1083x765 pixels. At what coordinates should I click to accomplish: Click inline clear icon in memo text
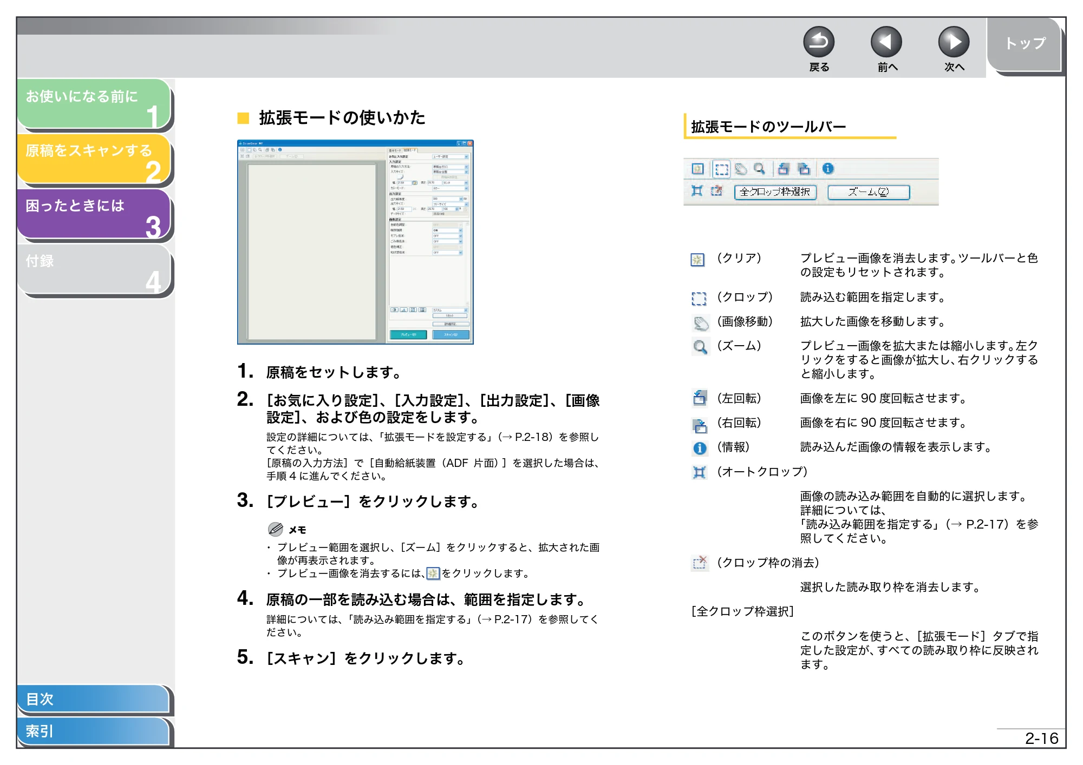[x=433, y=573]
